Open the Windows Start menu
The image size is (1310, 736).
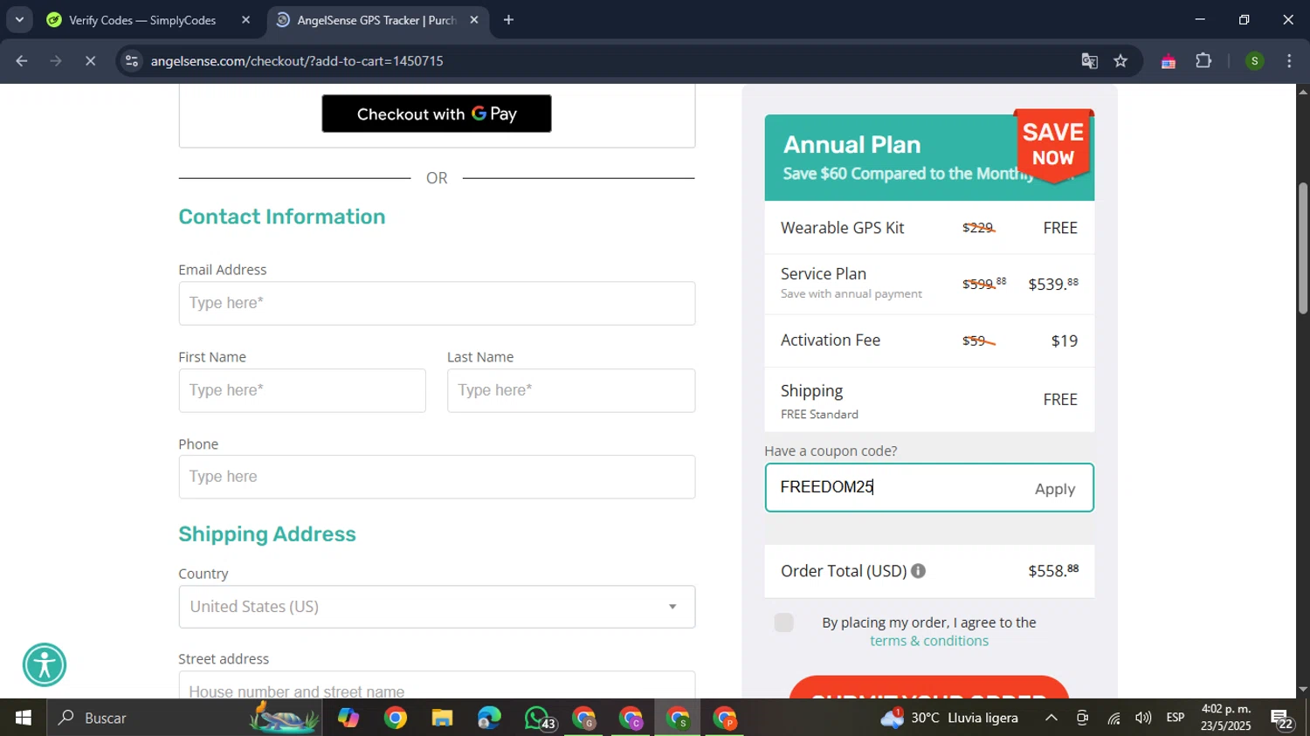tap(23, 718)
